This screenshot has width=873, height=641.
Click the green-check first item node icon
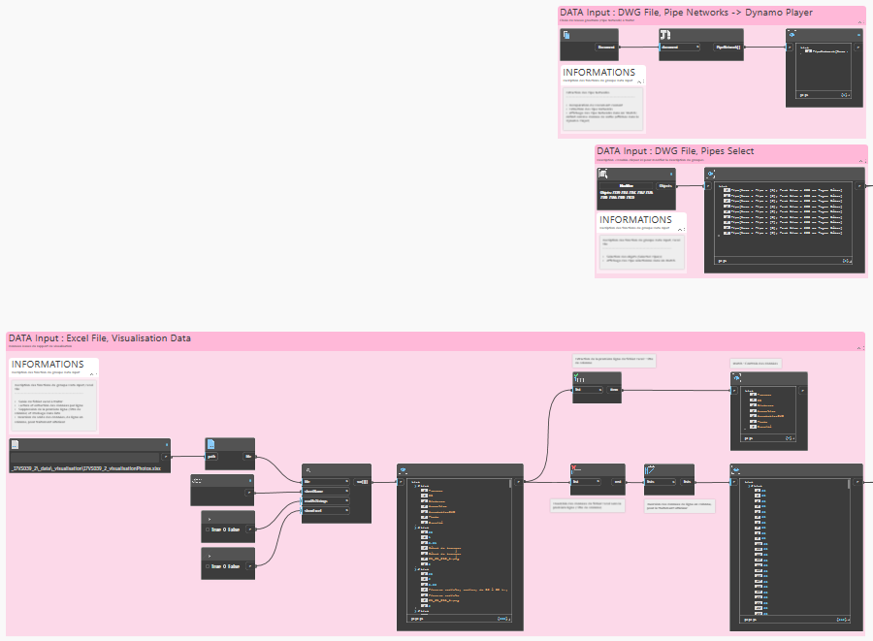579,378
